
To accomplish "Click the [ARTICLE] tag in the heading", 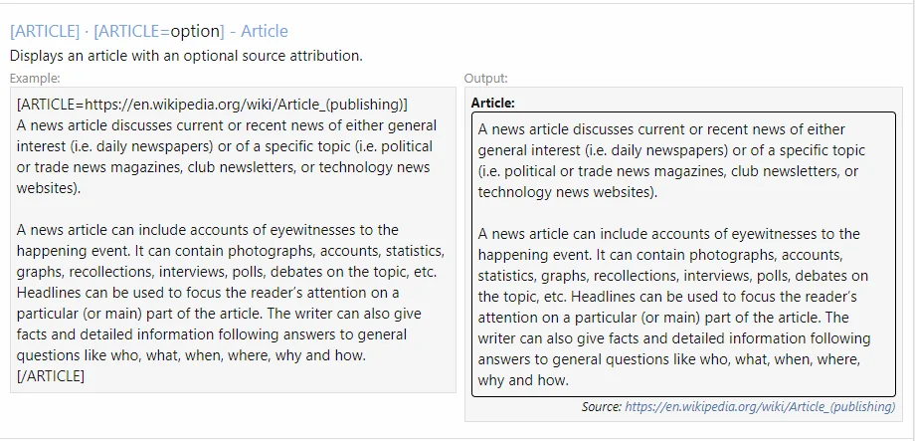I will tap(45, 31).
